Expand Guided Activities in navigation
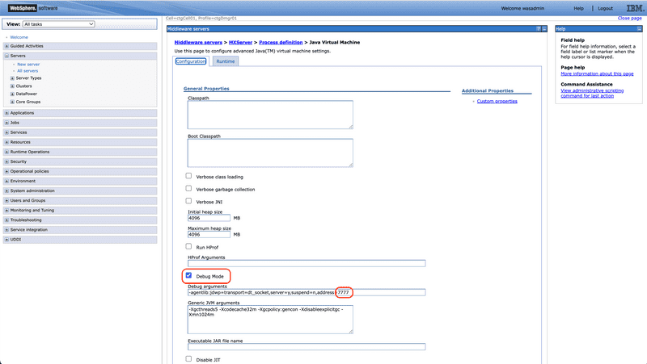Viewport: 647px width, 364px height. pos(6,46)
